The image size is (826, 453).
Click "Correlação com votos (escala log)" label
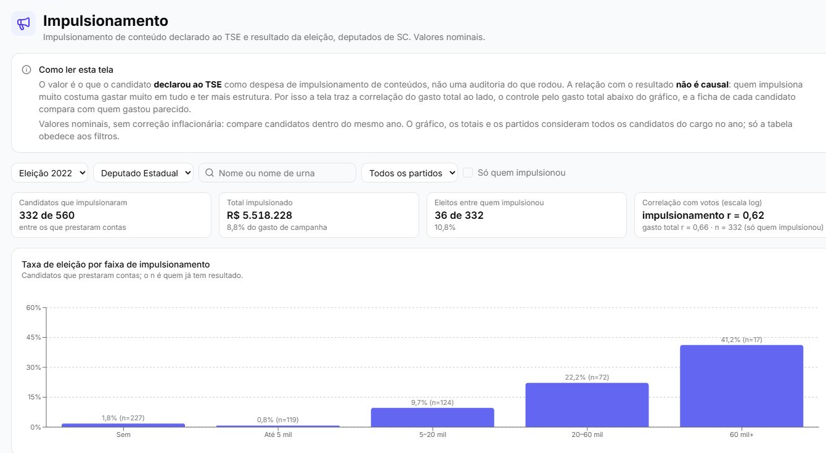[x=702, y=203]
